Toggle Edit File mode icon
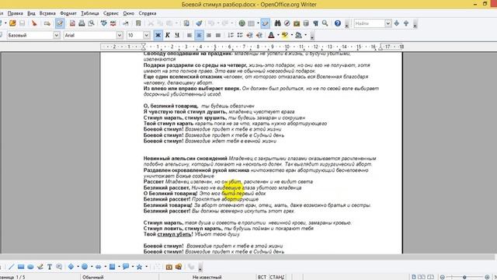The height and width of the screenshot is (280, 497). [60, 23]
